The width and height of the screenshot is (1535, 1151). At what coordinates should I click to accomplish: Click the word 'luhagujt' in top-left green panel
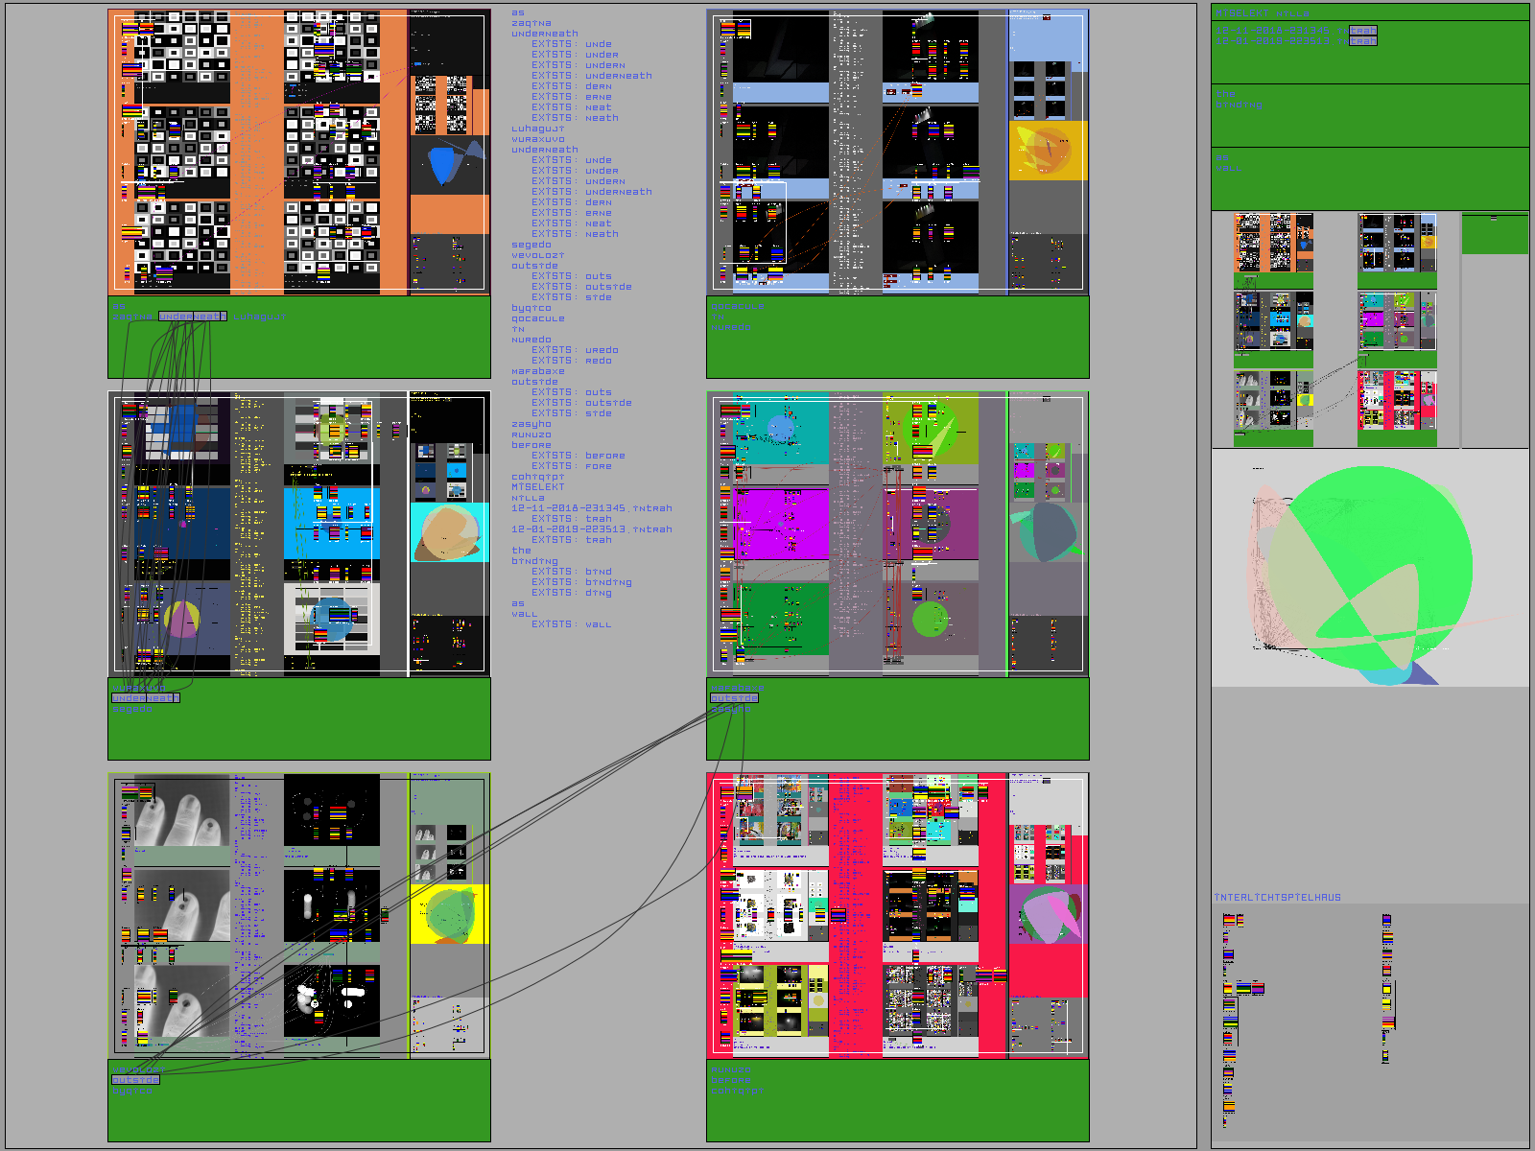click(x=260, y=317)
